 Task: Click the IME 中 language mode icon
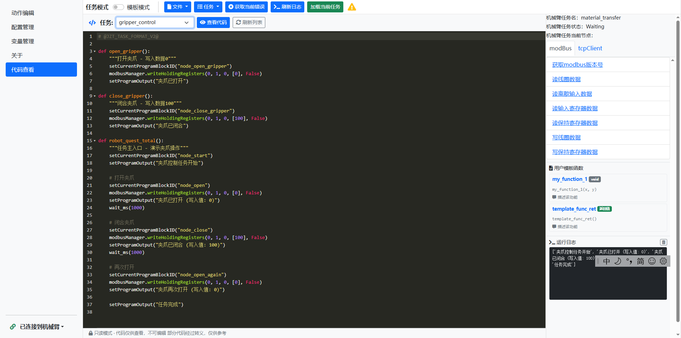[x=607, y=261]
